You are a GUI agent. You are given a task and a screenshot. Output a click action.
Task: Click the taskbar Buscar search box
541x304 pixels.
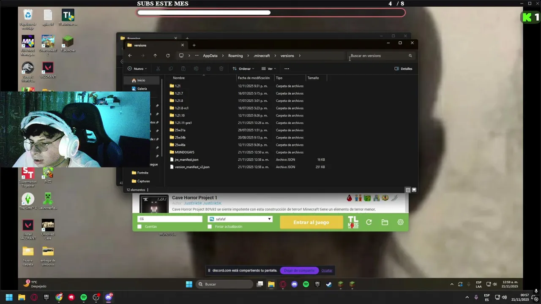tap(224, 284)
